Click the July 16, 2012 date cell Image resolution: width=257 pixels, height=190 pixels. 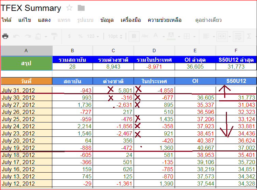(x=26, y=169)
